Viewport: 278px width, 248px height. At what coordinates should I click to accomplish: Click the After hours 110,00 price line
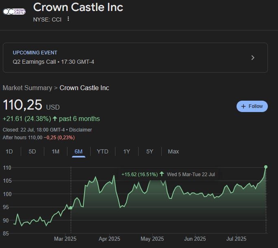tap(39, 138)
